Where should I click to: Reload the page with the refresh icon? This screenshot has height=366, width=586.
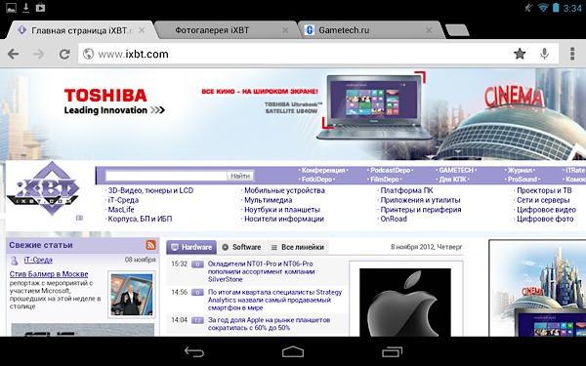tap(64, 54)
